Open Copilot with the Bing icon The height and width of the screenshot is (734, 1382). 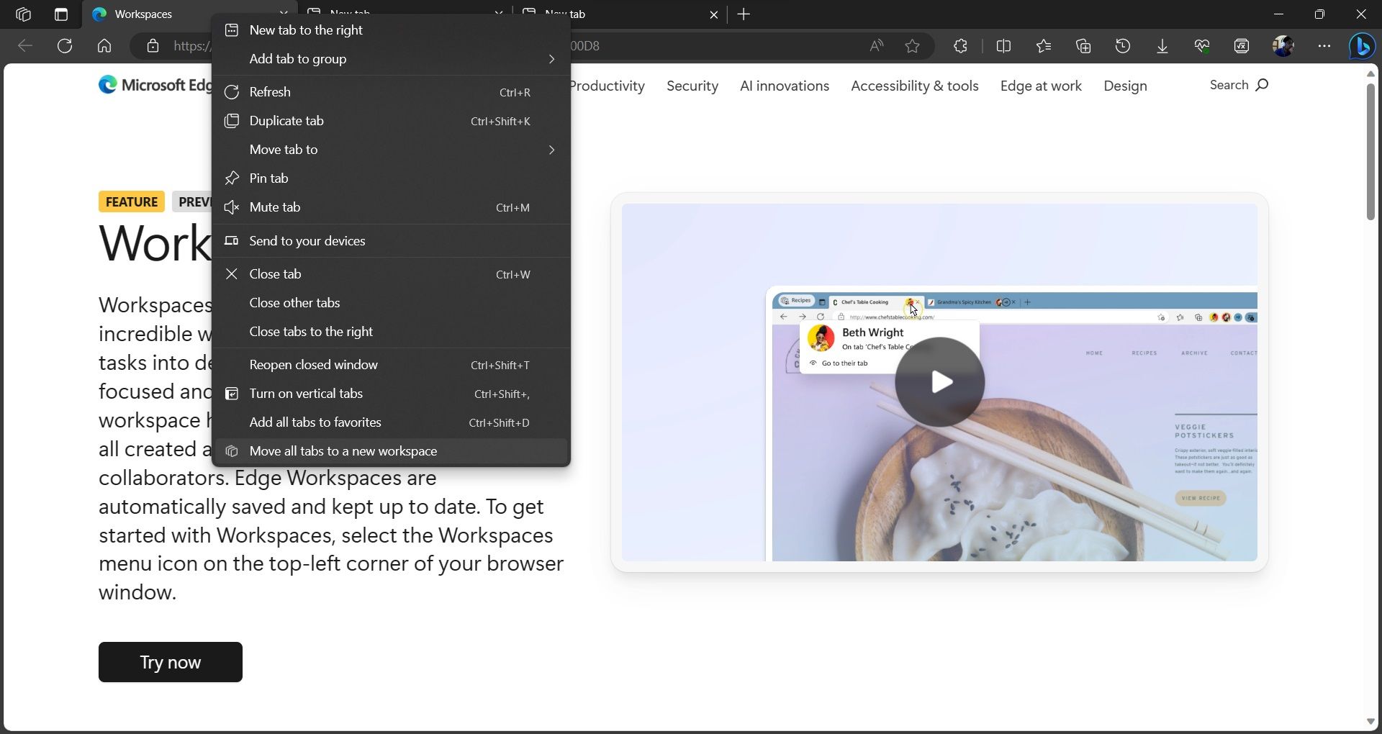[1361, 46]
